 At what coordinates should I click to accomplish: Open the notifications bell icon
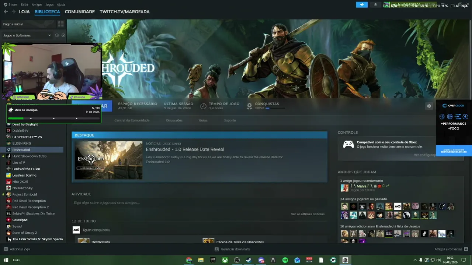[375, 5]
